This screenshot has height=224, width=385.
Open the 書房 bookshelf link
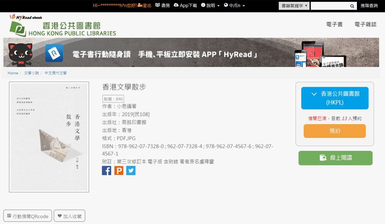163,5
